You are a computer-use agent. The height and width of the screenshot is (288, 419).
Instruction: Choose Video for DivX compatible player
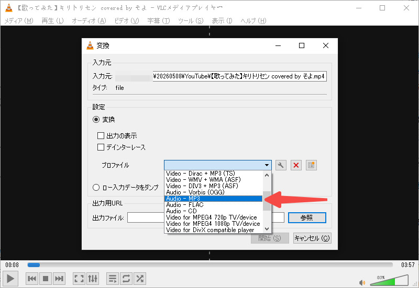coord(213,230)
